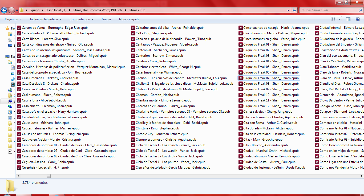This screenshot has height=196, width=364.
Task: Select Cirque du Freak 07 - Shan_ Darren.epub
Action: pyautogui.click(x=269, y=78)
